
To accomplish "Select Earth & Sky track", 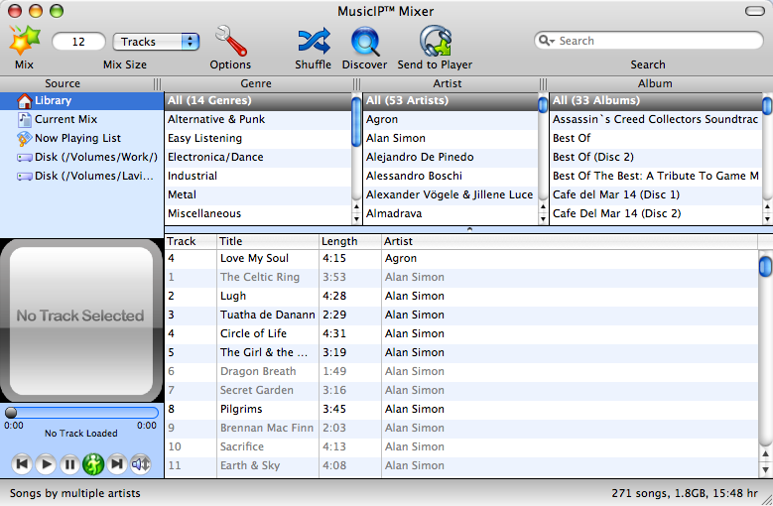I will (x=461, y=465).
